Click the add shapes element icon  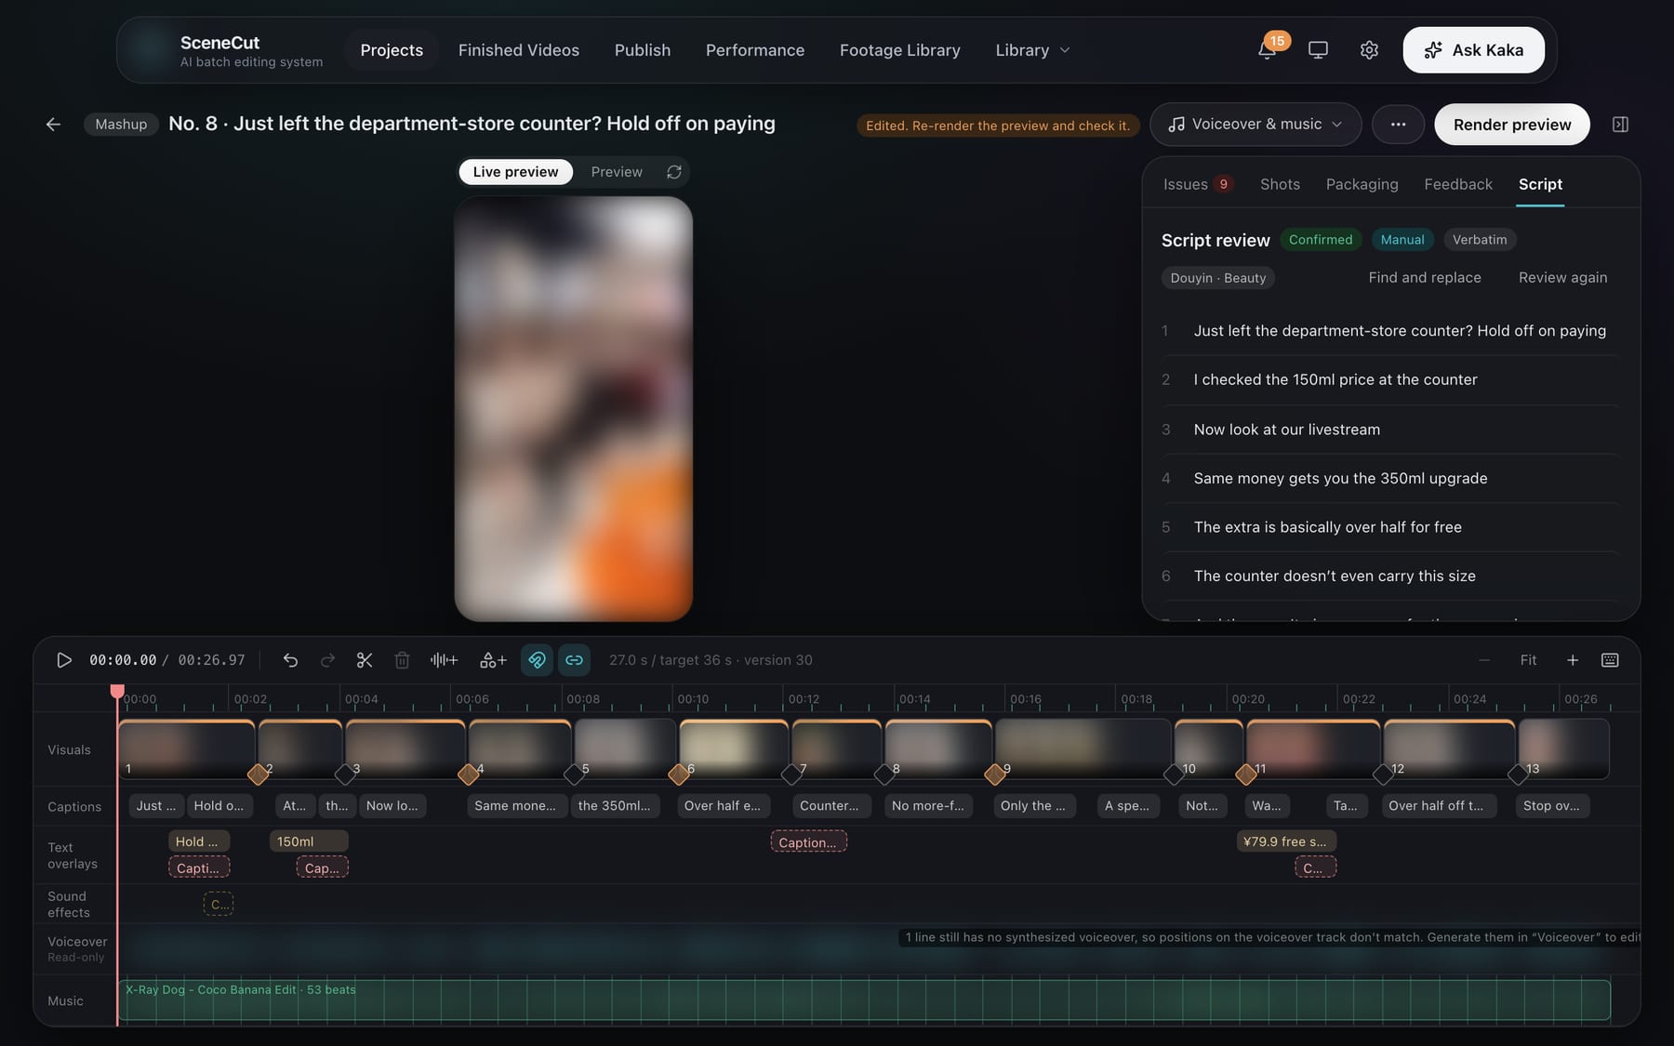coord(493,660)
